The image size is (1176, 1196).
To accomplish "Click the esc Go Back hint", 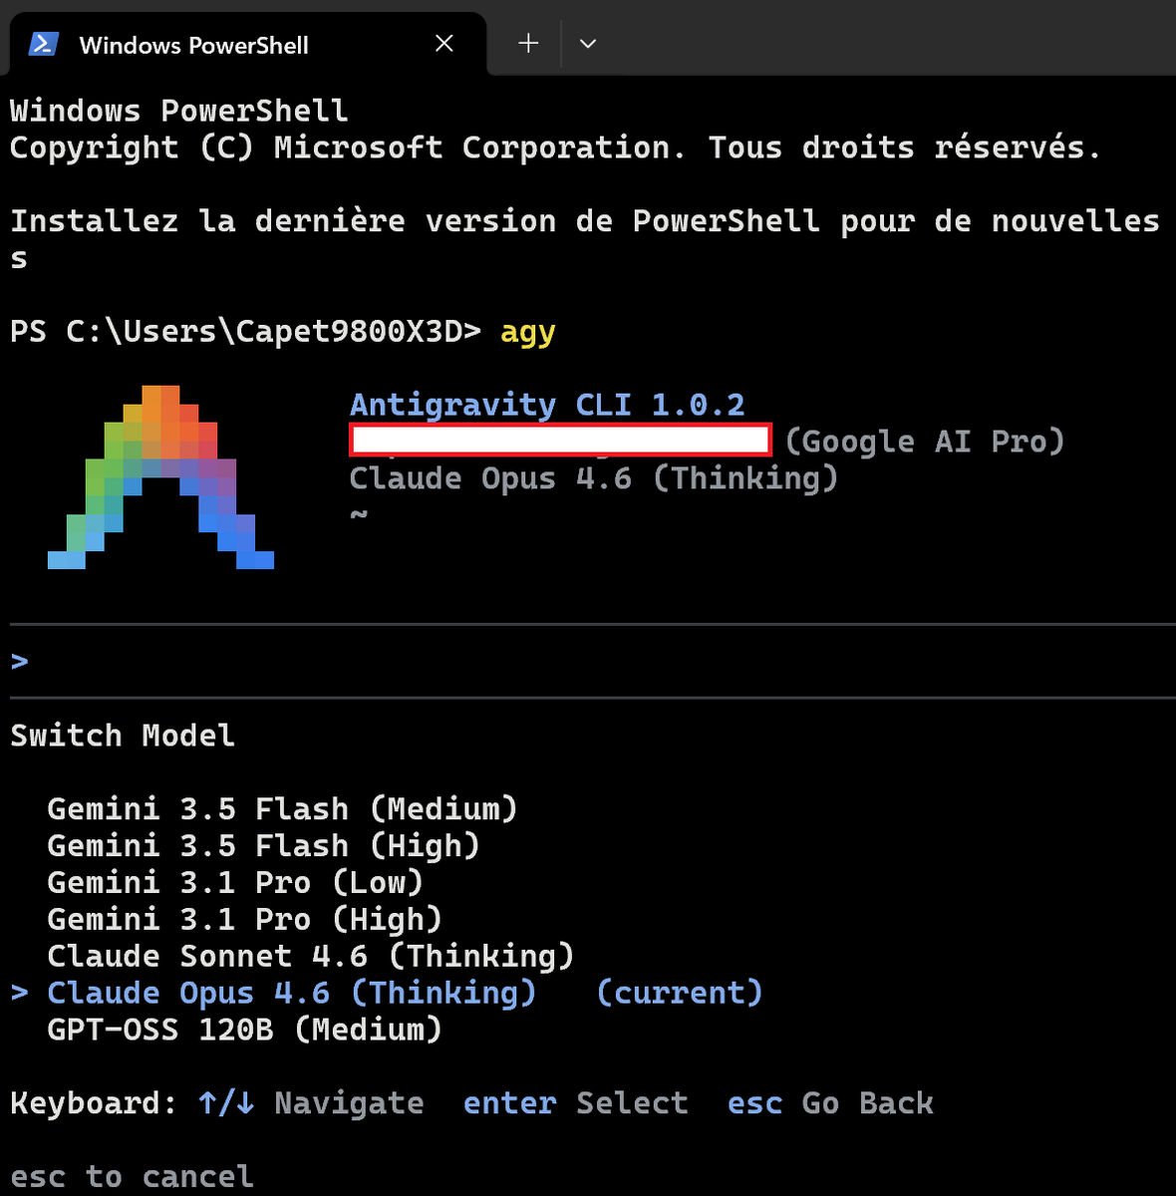I will pyautogui.click(x=830, y=1103).
